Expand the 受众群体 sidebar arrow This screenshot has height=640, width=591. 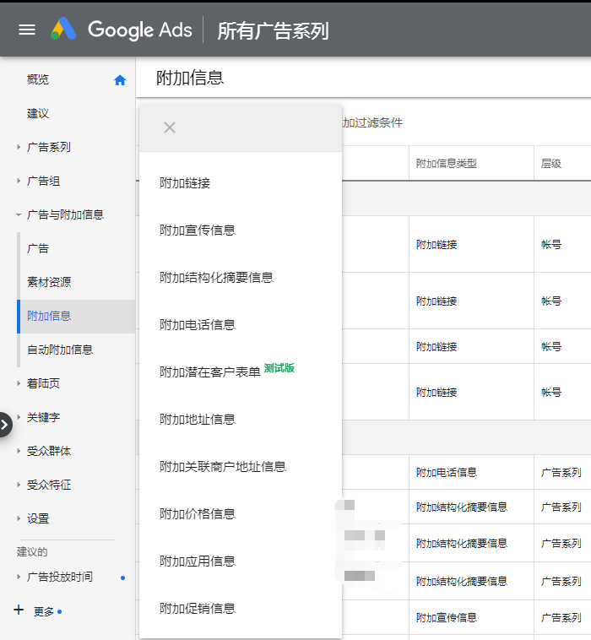[x=19, y=451]
